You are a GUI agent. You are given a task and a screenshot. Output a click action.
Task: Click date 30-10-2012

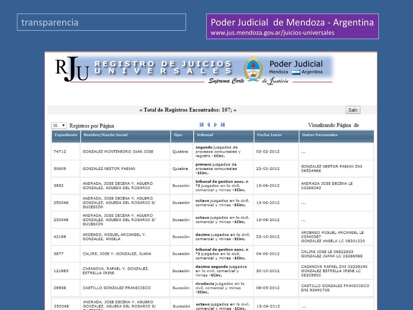(x=268, y=271)
